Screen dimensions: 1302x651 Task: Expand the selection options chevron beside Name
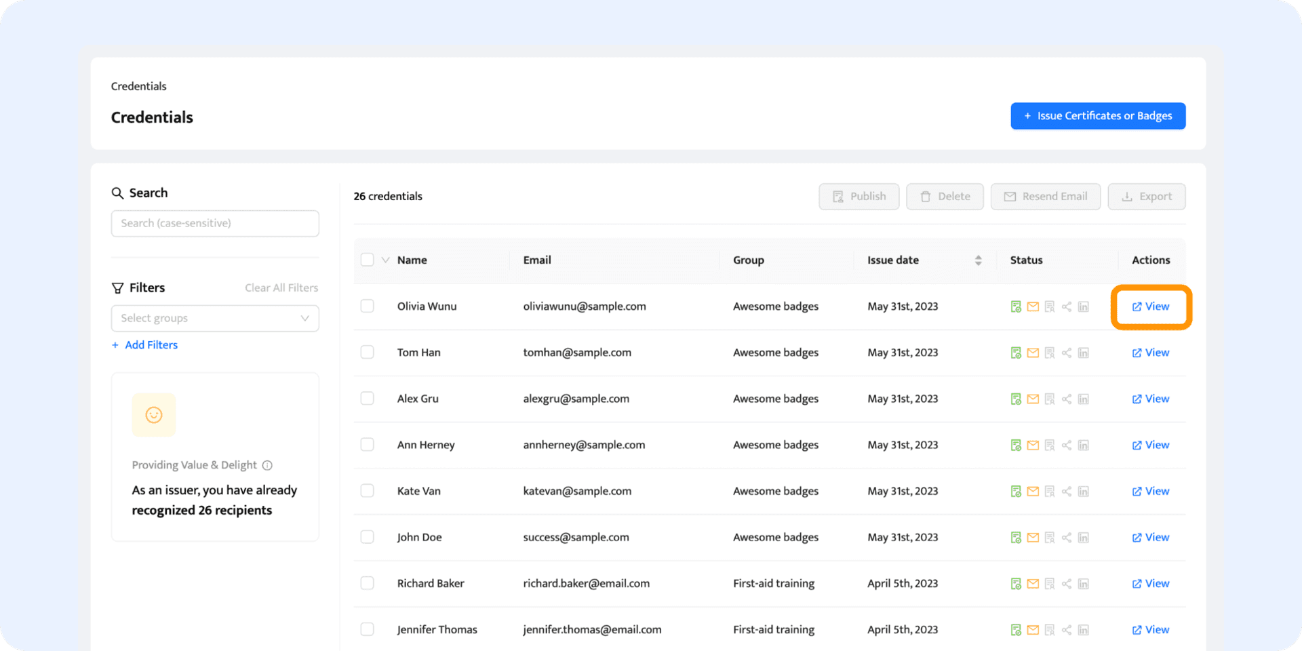385,260
